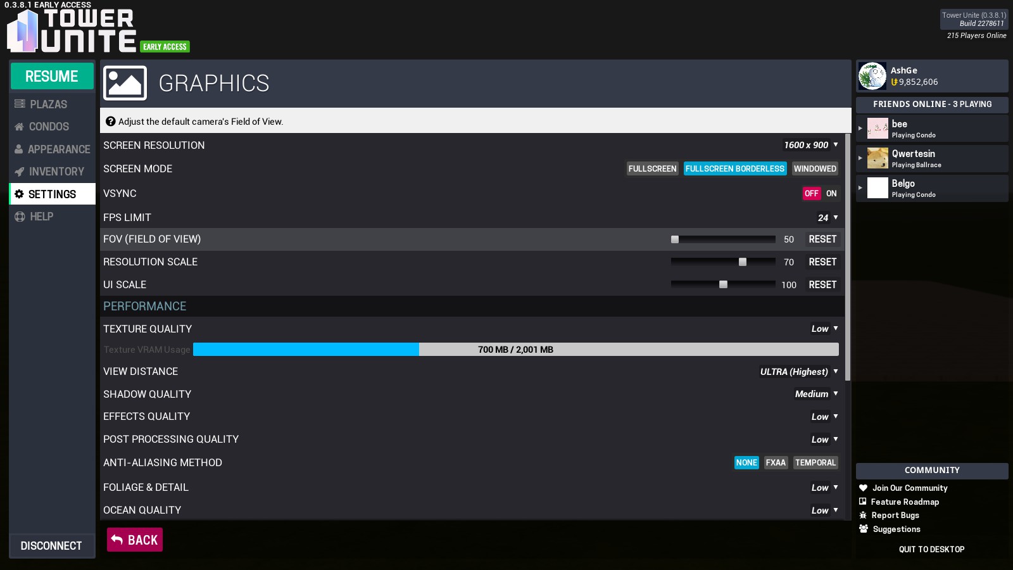
Task: Click the Inventory rocket icon
Action: click(x=20, y=172)
